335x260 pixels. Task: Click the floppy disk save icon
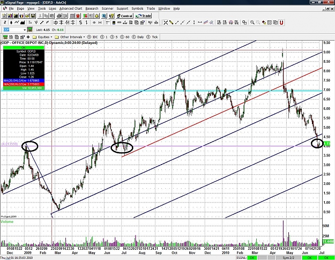(33, 16)
